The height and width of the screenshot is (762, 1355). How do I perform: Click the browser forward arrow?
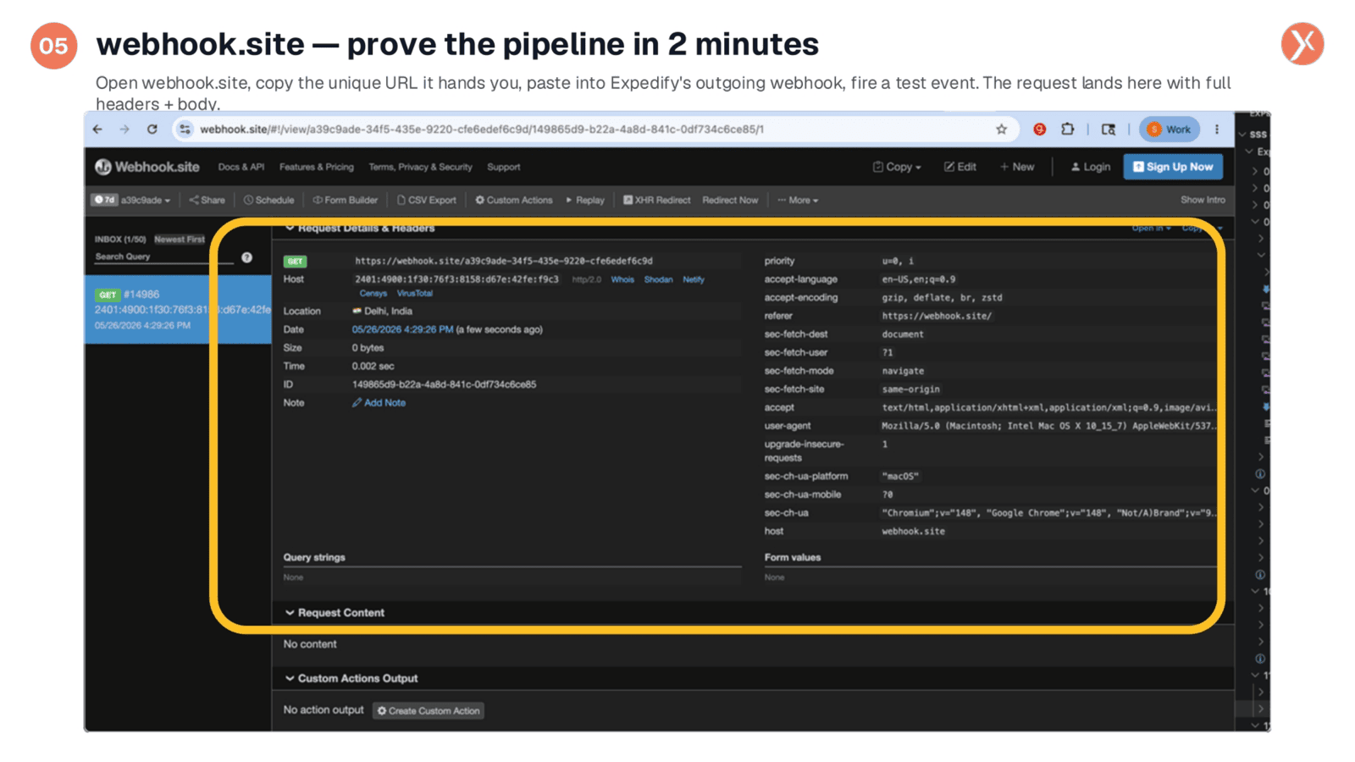pyautogui.click(x=124, y=130)
